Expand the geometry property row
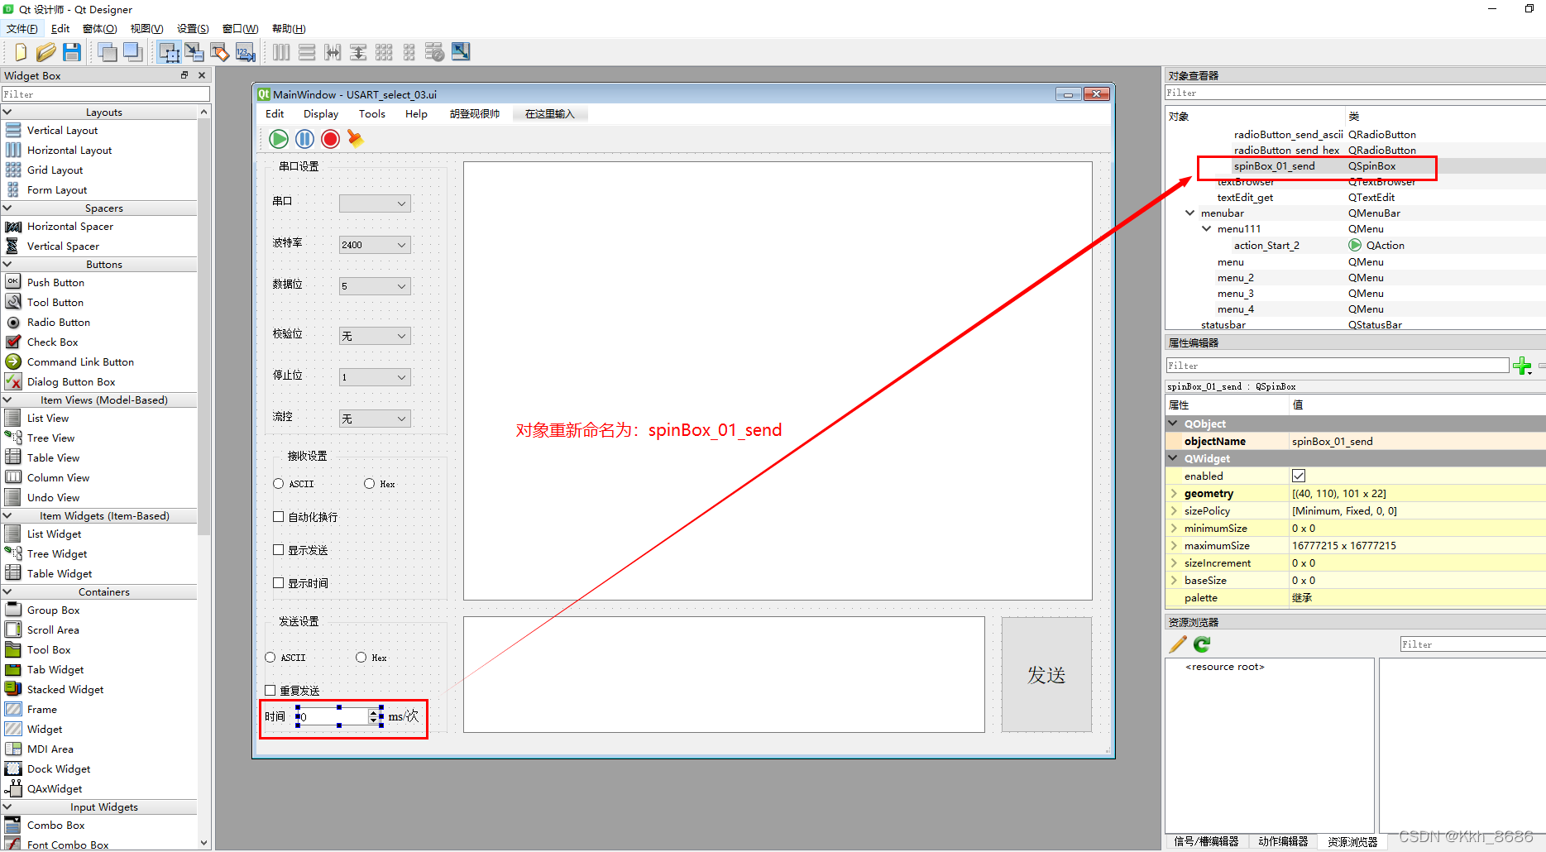The height and width of the screenshot is (852, 1546). click(x=1174, y=494)
